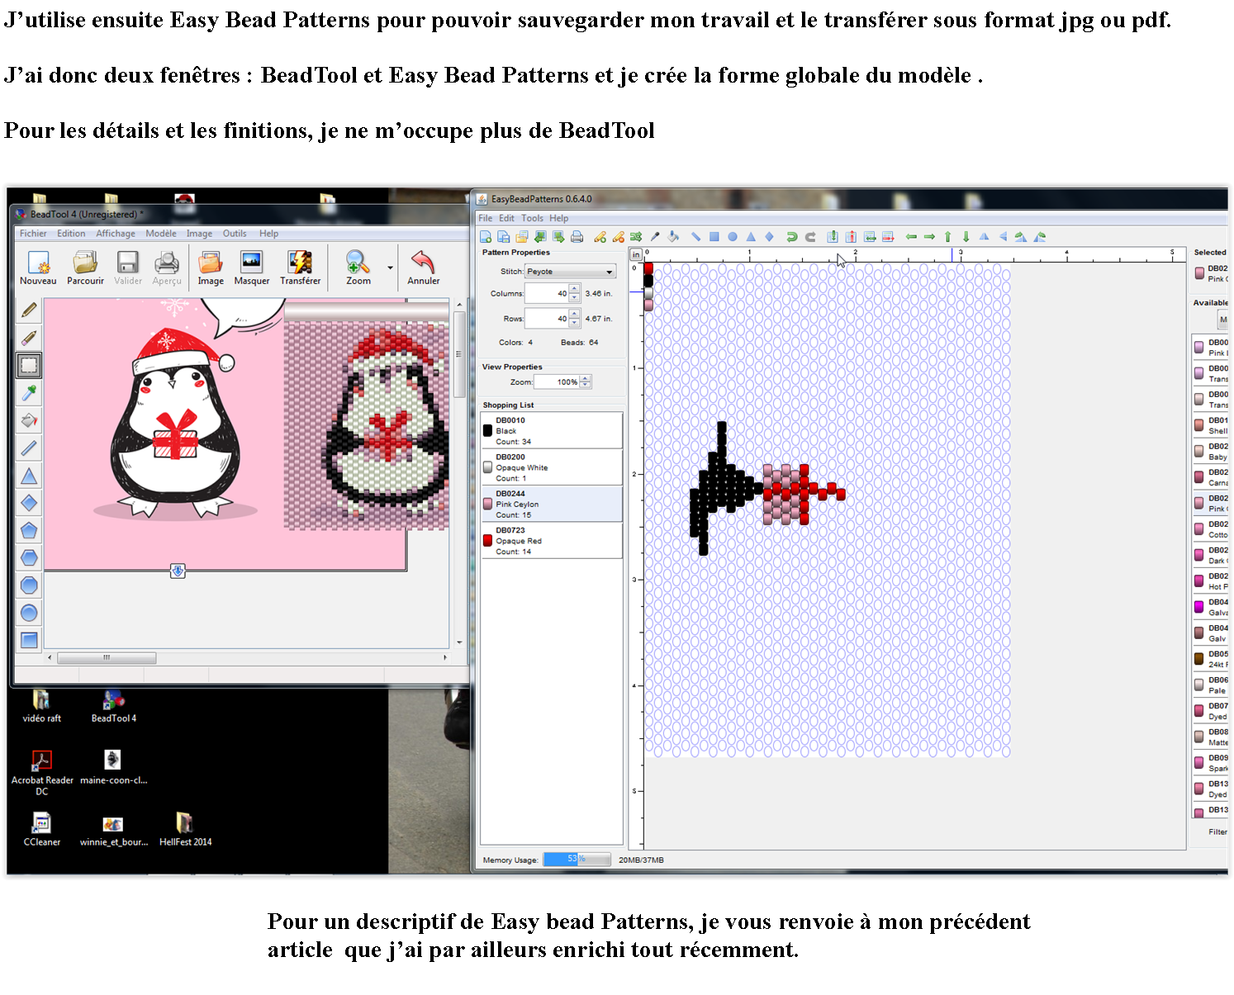The width and height of the screenshot is (1234, 995).
Task: Pick the eyedropper tool in BeadTool sidebar
Action: click(x=29, y=393)
